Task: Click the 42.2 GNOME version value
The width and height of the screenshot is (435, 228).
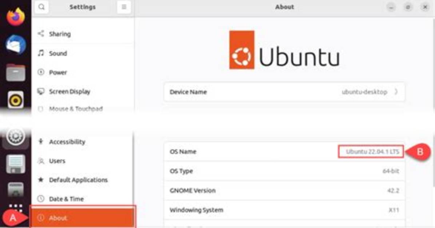Action: tap(393, 190)
